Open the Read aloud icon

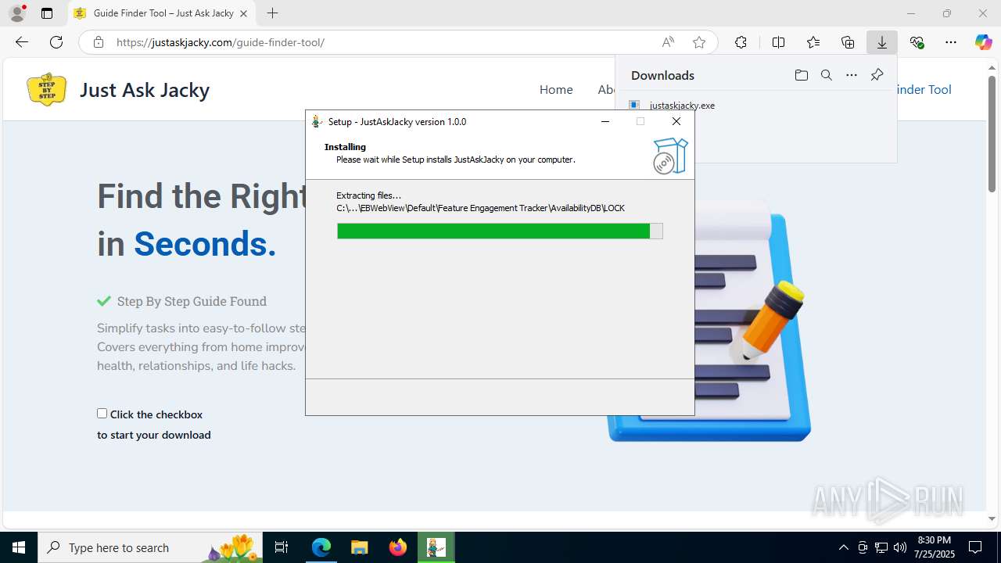(x=668, y=42)
